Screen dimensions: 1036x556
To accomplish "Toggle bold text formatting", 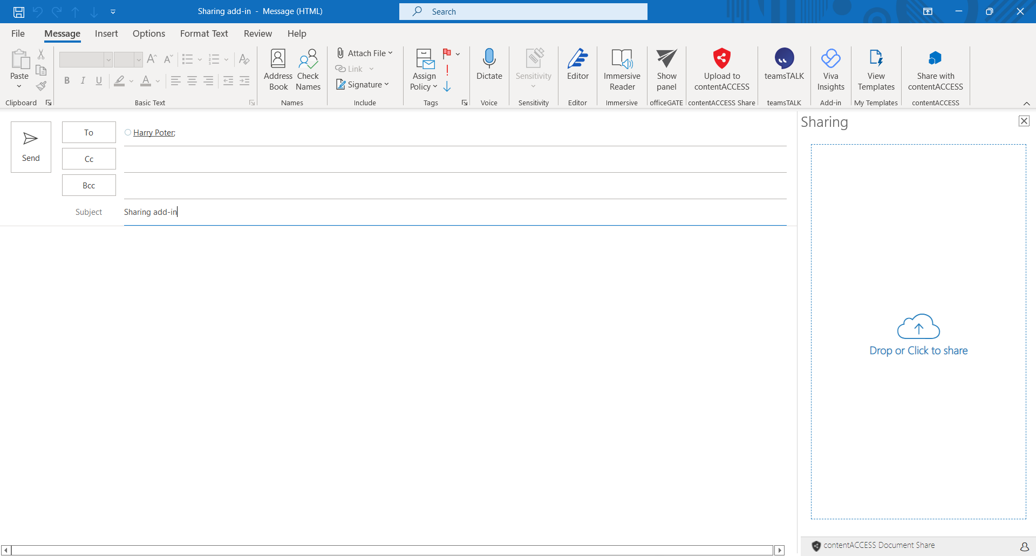I will coord(67,81).
